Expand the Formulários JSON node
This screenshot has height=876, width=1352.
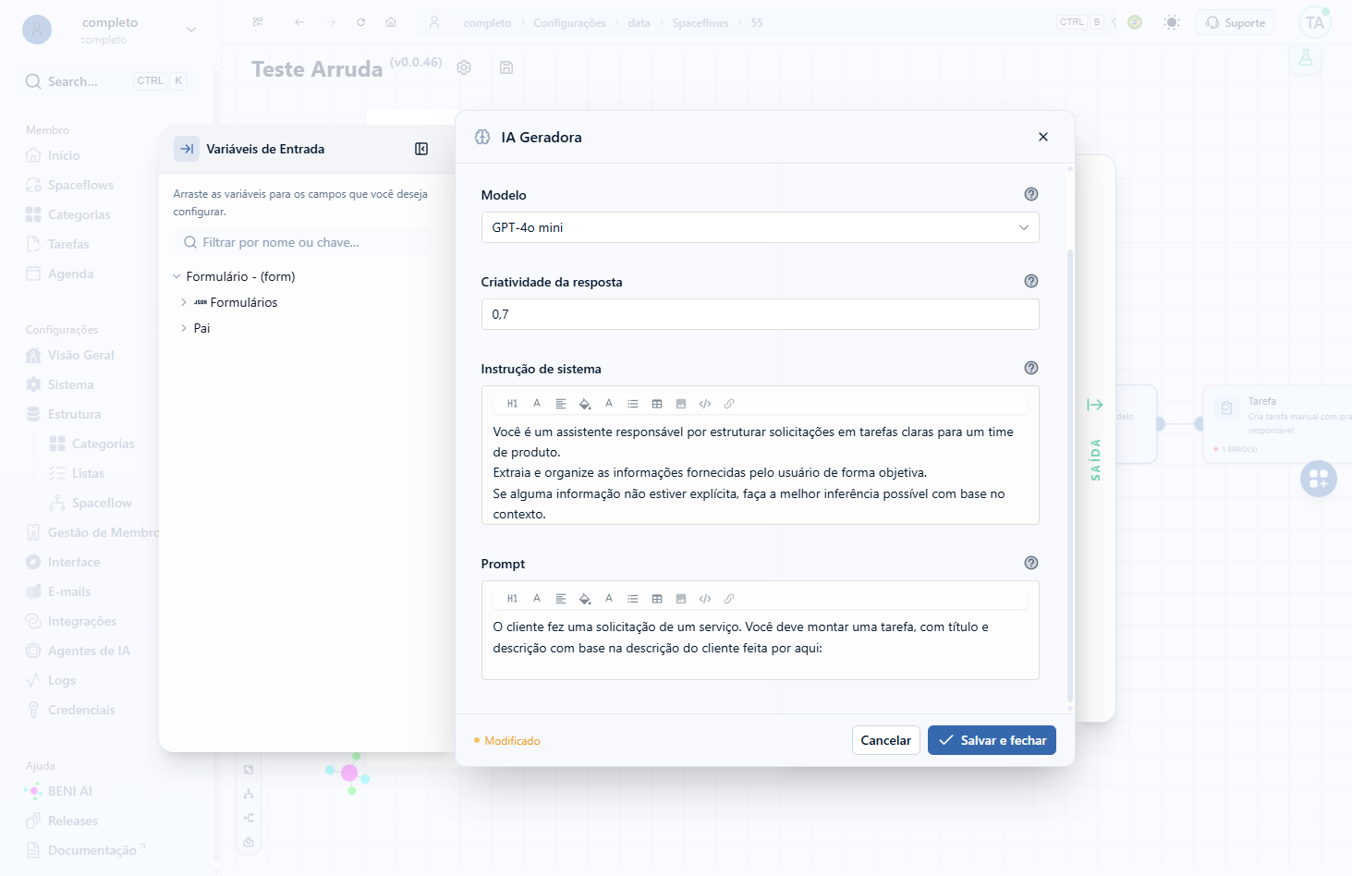click(x=184, y=302)
